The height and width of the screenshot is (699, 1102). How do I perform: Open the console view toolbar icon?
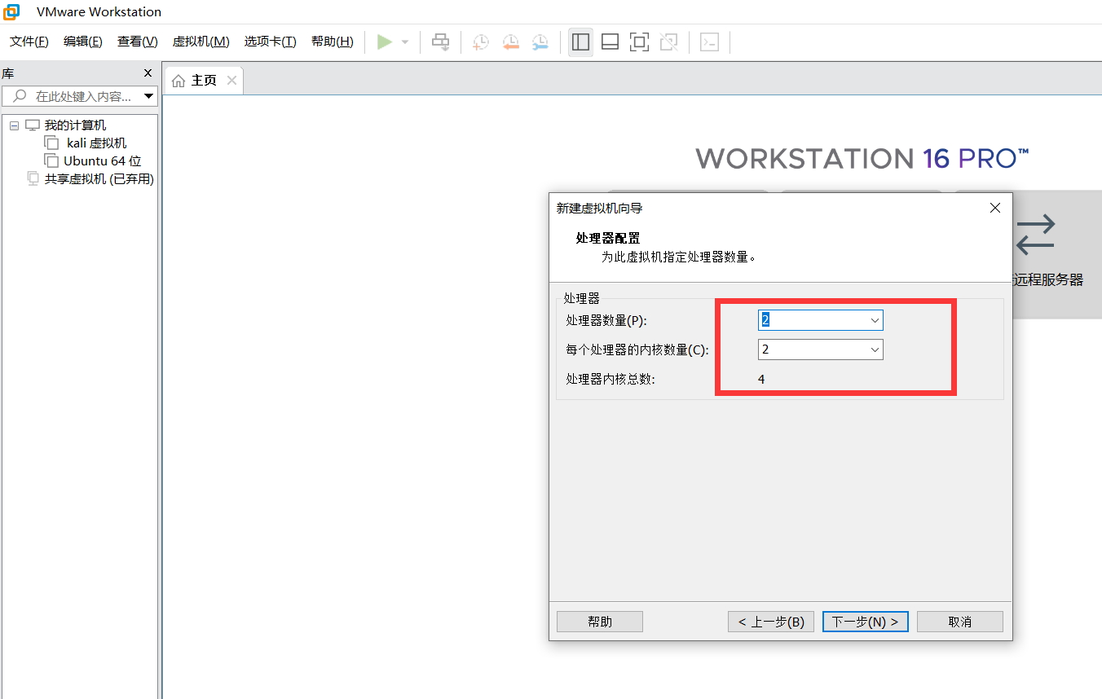(710, 42)
